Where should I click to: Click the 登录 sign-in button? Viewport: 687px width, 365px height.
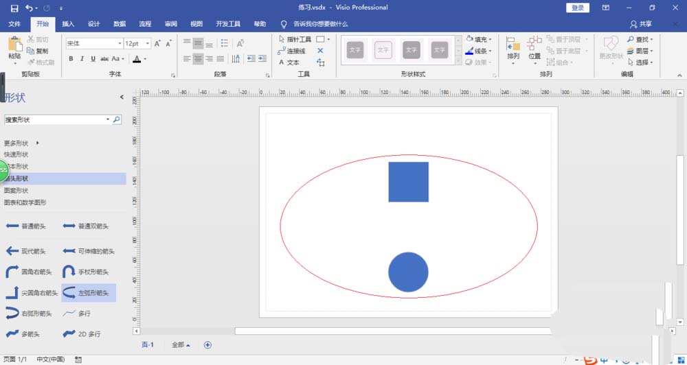[x=577, y=8]
